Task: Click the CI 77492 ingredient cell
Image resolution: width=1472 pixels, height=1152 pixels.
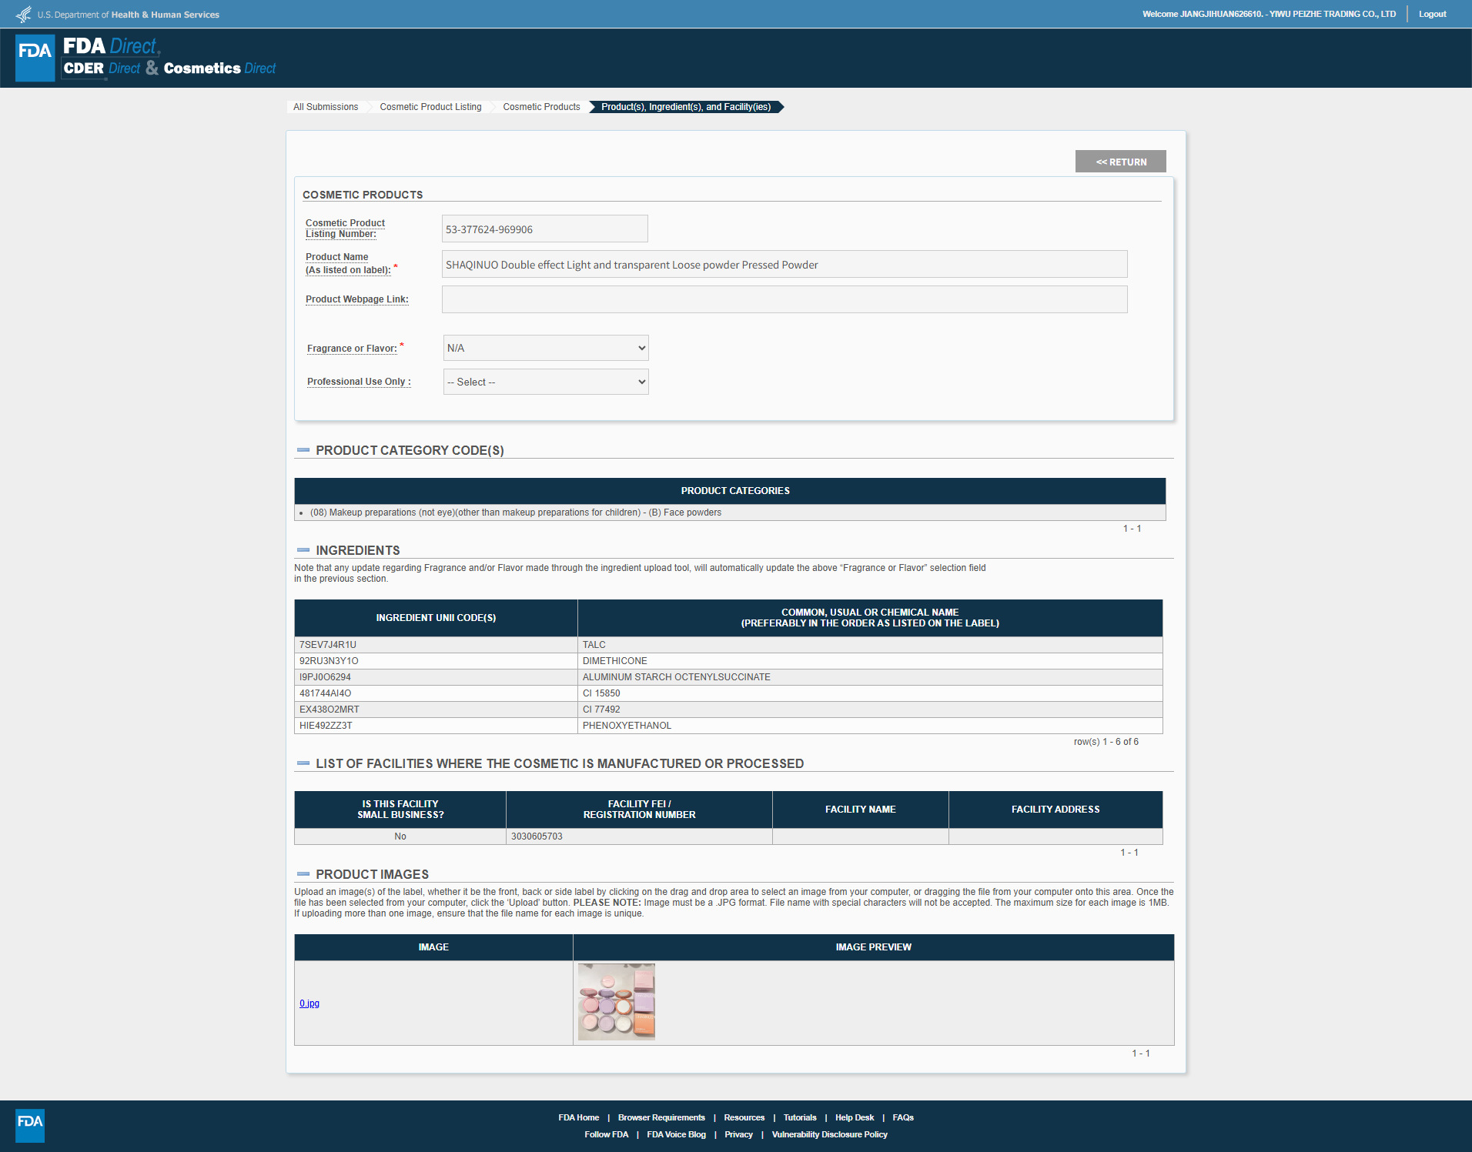Action: [870, 710]
